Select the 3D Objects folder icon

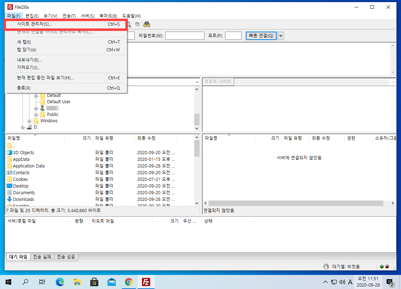(x=9, y=152)
